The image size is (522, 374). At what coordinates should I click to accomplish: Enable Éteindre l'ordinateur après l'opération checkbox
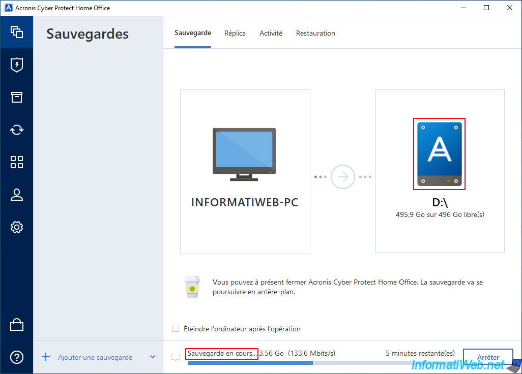click(x=176, y=328)
